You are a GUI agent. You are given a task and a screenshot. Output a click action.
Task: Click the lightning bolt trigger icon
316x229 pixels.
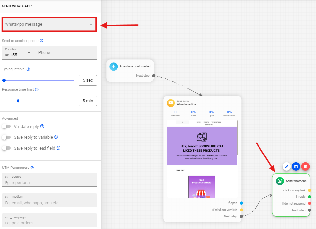click(113, 66)
